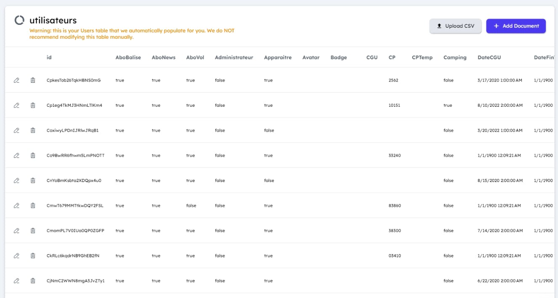Delete document CkRLc6kqdrNB9GhEB2fN
Image resolution: width=558 pixels, height=298 pixels.
click(33, 256)
